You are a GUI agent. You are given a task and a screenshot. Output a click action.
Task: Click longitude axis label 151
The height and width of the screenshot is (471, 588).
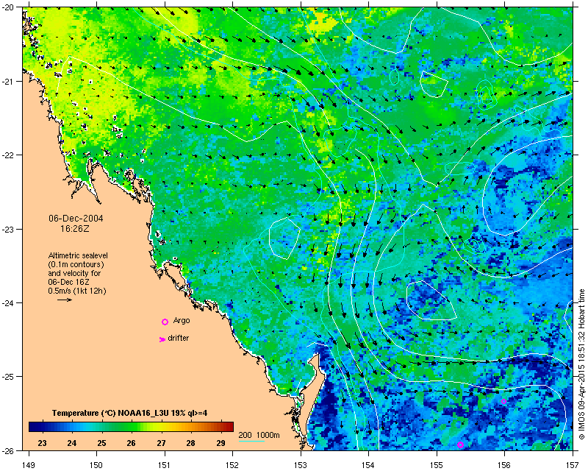(x=165, y=465)
